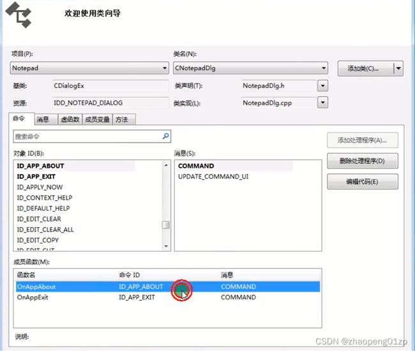The height and width of the screenshot is (351, 415).
Task: Click ID_APP_EXIT cell in member functions
Action: tap(137, 297)
